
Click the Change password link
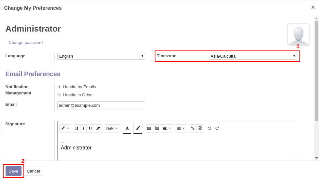(26, 42)
